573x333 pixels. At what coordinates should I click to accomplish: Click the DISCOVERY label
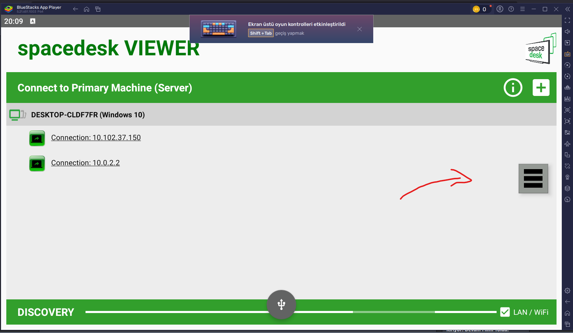46,312
